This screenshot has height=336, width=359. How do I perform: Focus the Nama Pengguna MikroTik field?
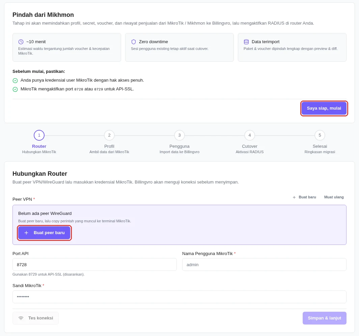[264, 264]
